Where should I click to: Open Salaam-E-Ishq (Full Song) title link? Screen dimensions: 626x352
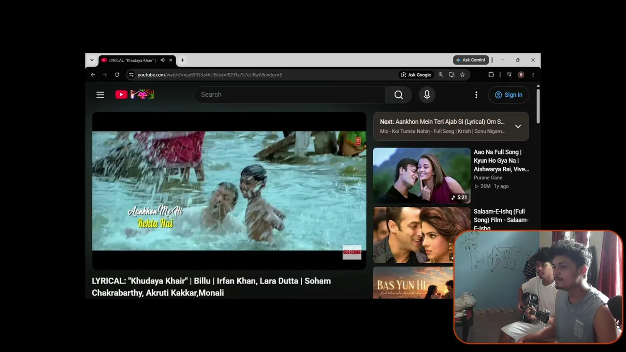pos(501,220)
